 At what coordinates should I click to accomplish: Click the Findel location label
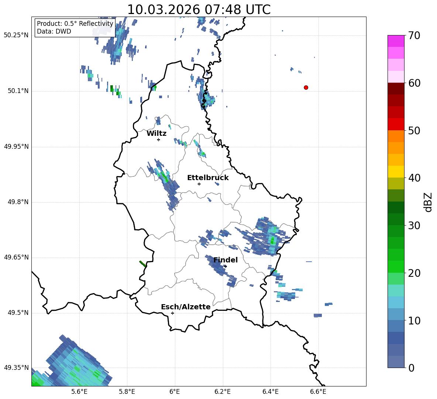(x=226, y=260)
